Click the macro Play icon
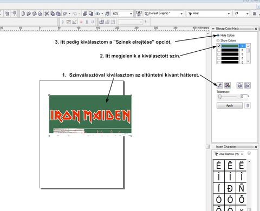This screenshot has height=211, width=260. pyautogui.click(x=63, y=22)
